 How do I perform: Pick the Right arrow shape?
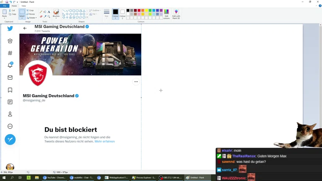(77, 14)
